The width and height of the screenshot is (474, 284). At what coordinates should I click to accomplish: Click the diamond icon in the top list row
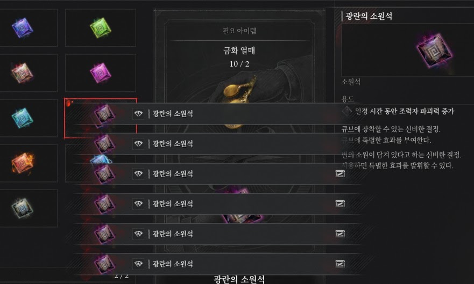pos(138,114)
